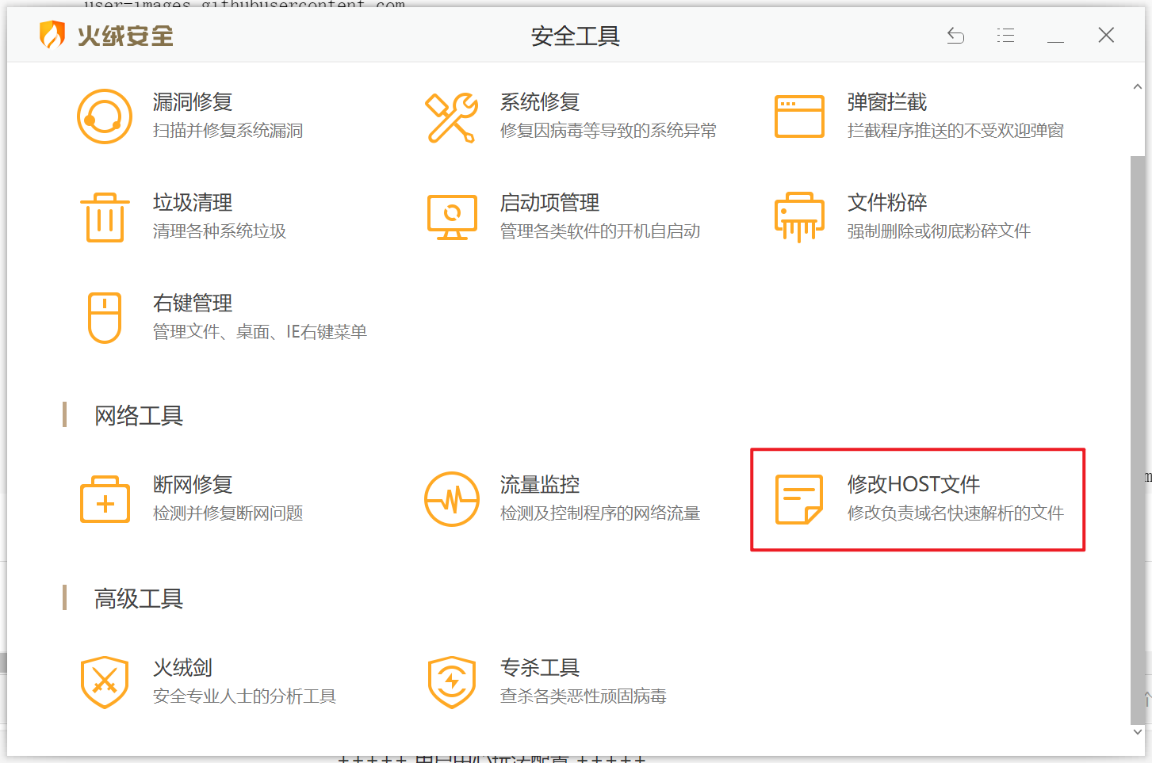Screen dimensions: 1152x763
Task: Click the back arrow in title bar
Action: 956,35
